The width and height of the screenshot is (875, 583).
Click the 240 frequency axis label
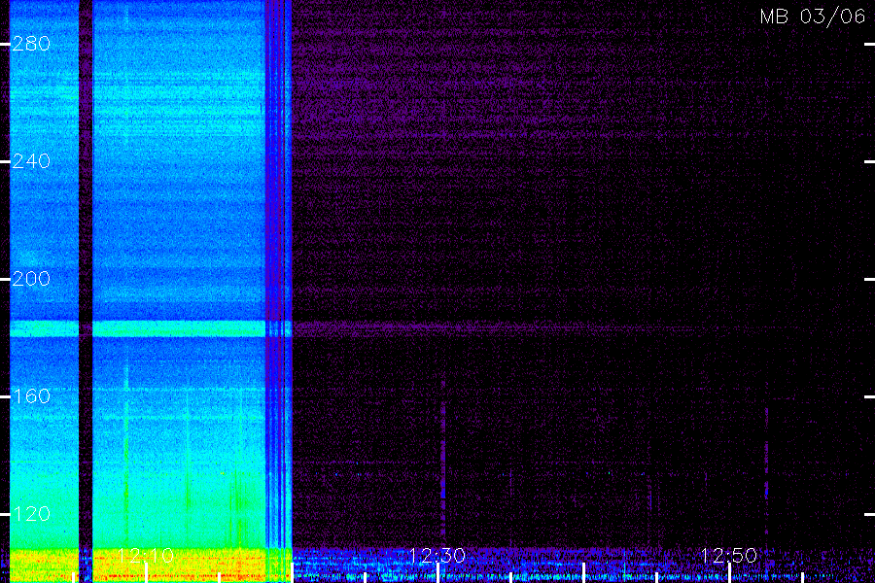click(31, 161)
